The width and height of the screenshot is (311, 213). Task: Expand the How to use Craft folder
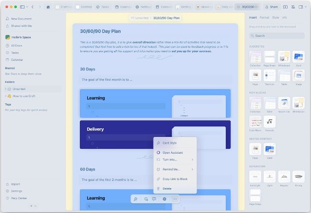point(6,96)
